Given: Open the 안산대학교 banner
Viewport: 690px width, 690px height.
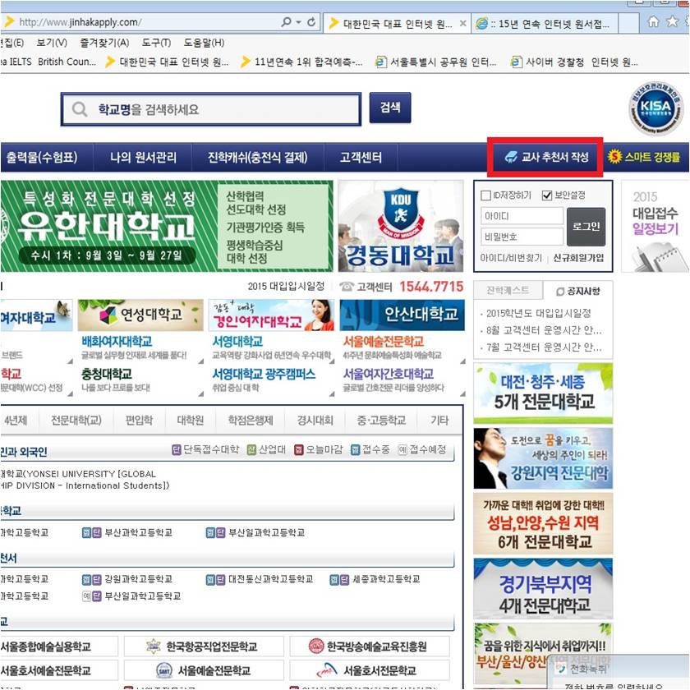Looking at the screenshot, I should click(402, 315).
